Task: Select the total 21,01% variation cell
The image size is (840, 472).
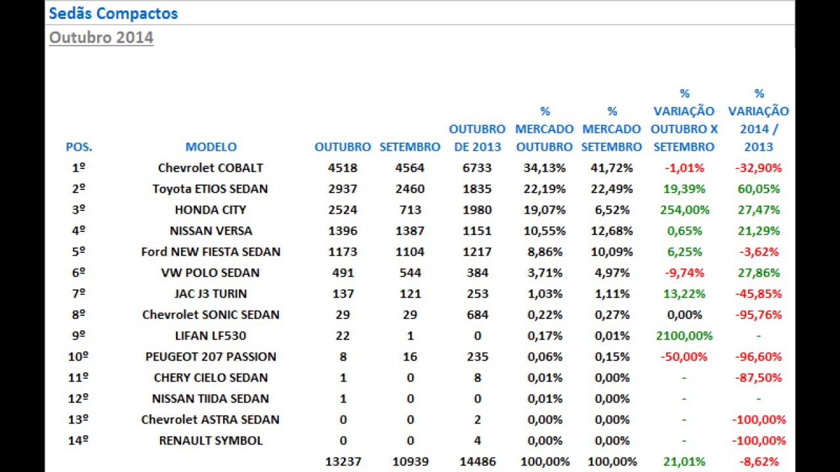Action: (684, 462)
